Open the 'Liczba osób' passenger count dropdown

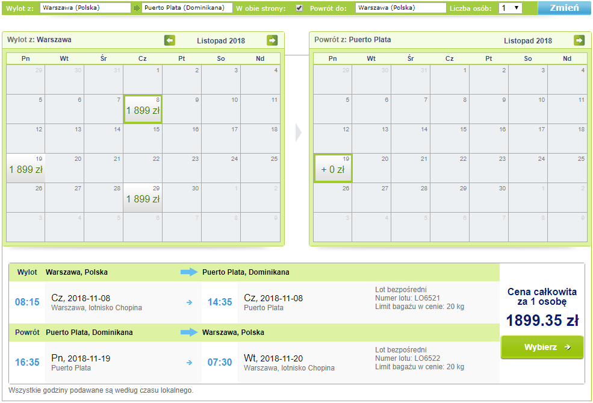pos(510,8)
